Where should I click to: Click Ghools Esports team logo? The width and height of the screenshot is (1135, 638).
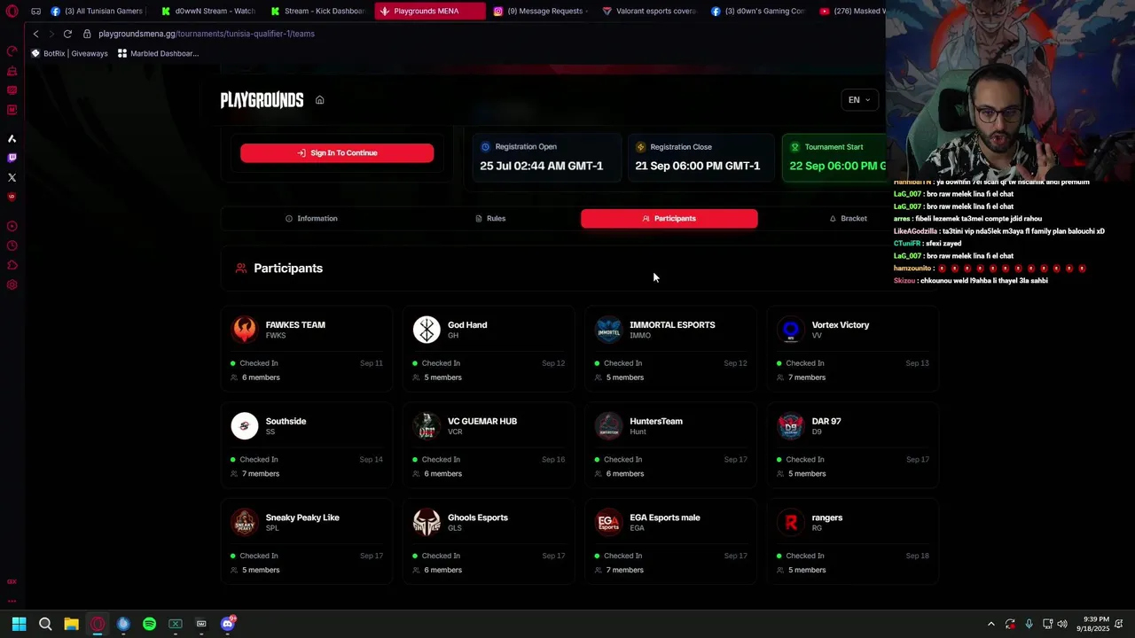427,523
